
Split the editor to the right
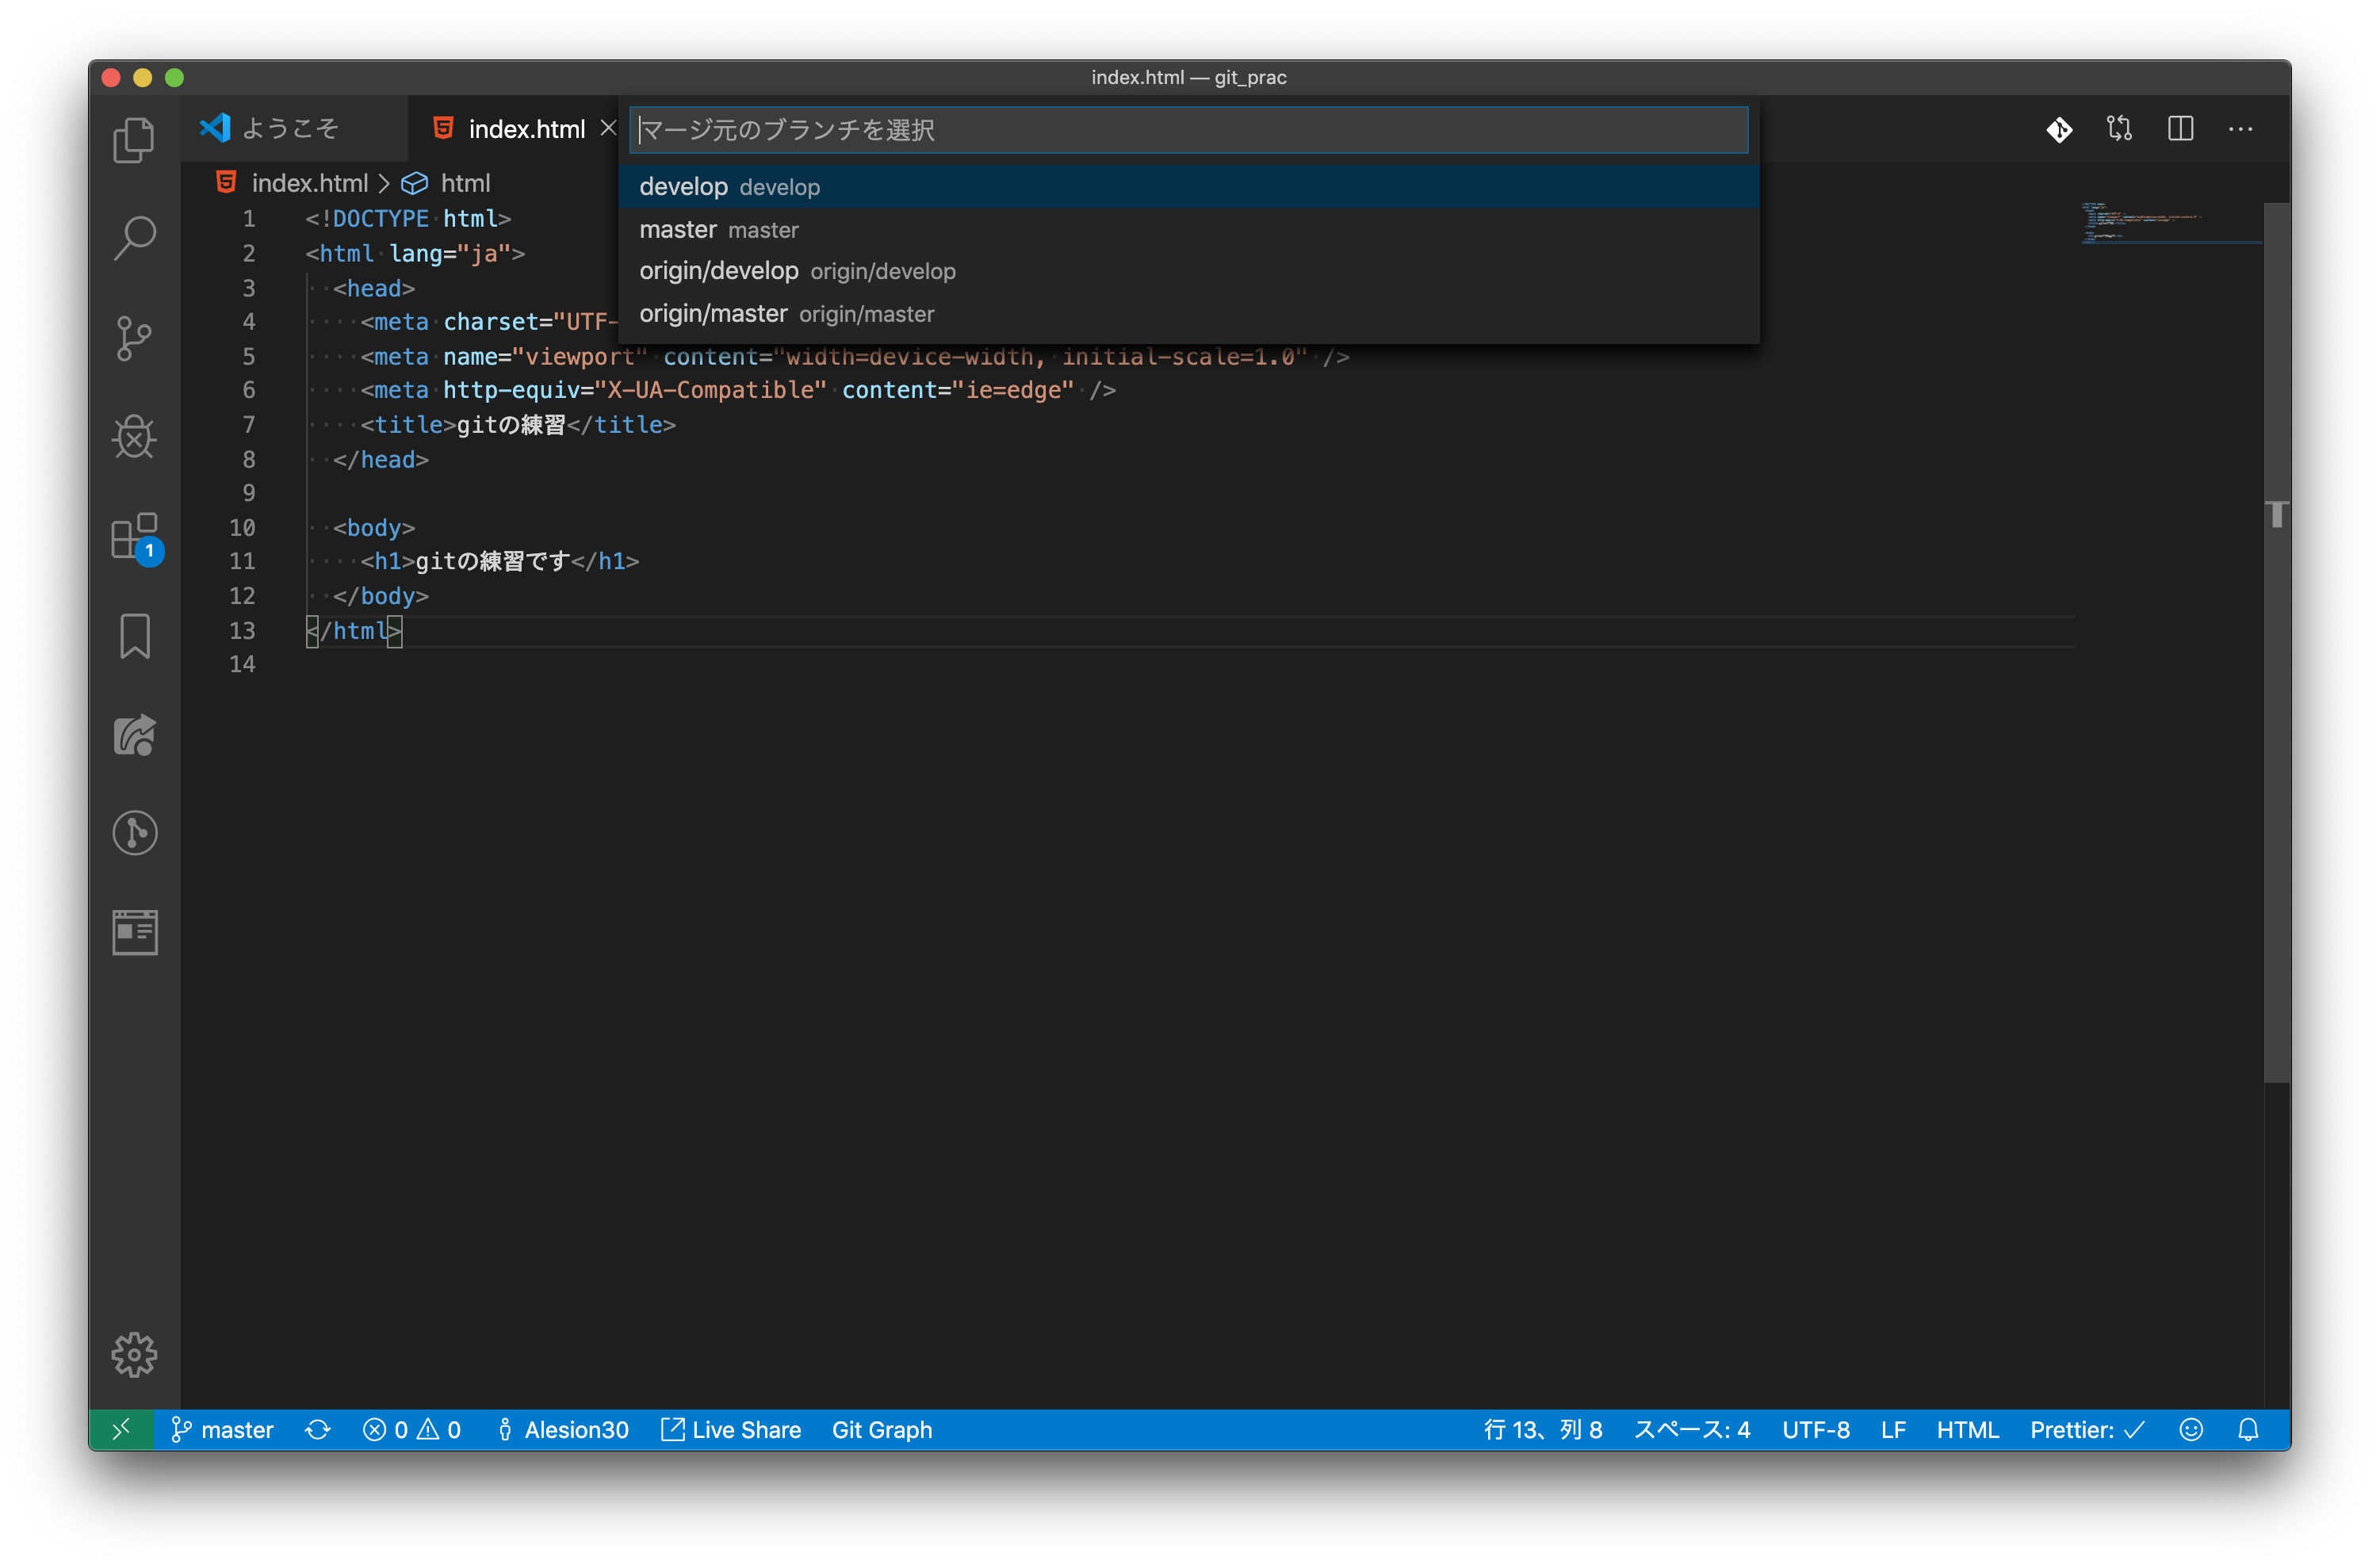2181,129
